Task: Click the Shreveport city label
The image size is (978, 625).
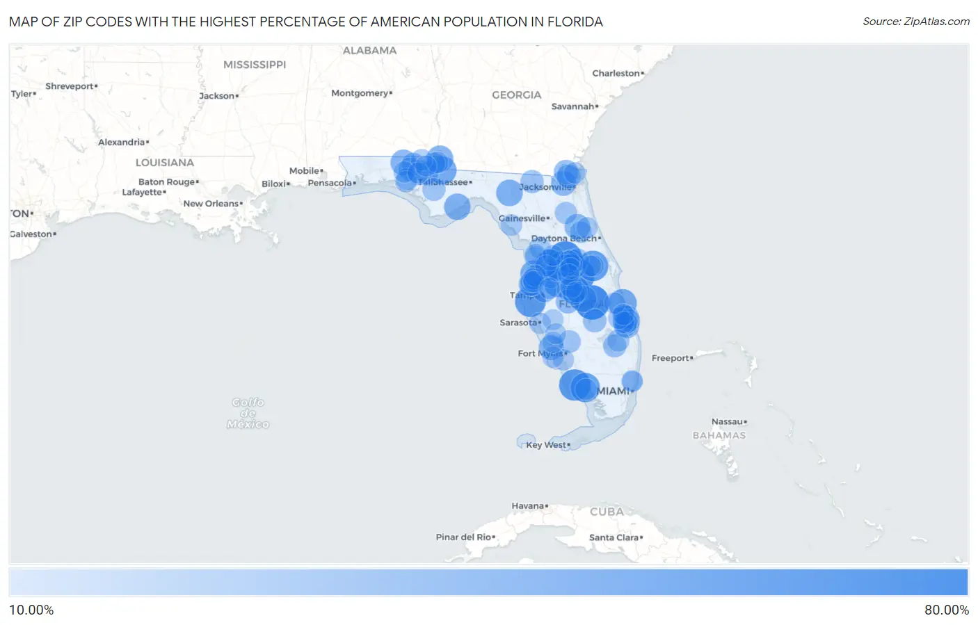Action: tap(69, 86)
